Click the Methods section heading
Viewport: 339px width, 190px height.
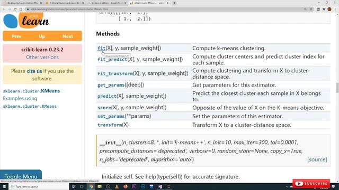pyautogui.click(x=108, y=34)
